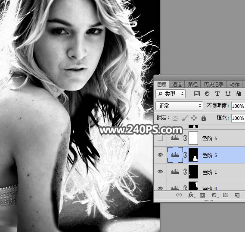The image size is (245, 232).
Task: Create new adjustment layer icon
Action: (214, 195)
